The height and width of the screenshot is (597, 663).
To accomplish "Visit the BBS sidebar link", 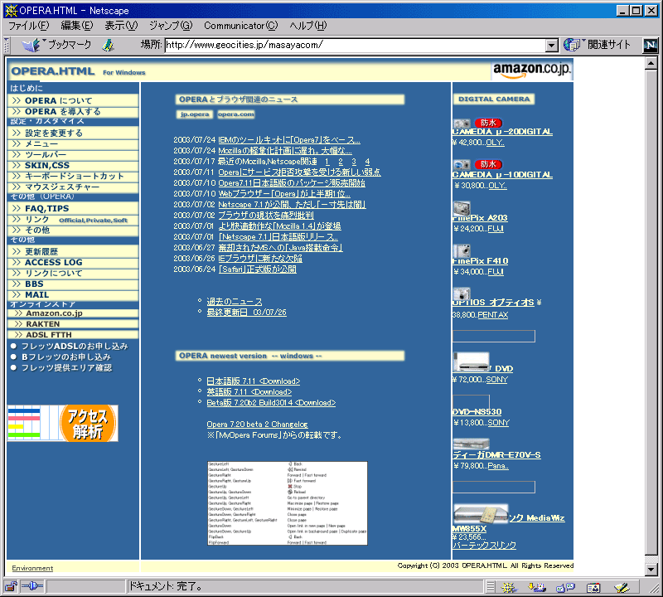I will pos(73,284).
